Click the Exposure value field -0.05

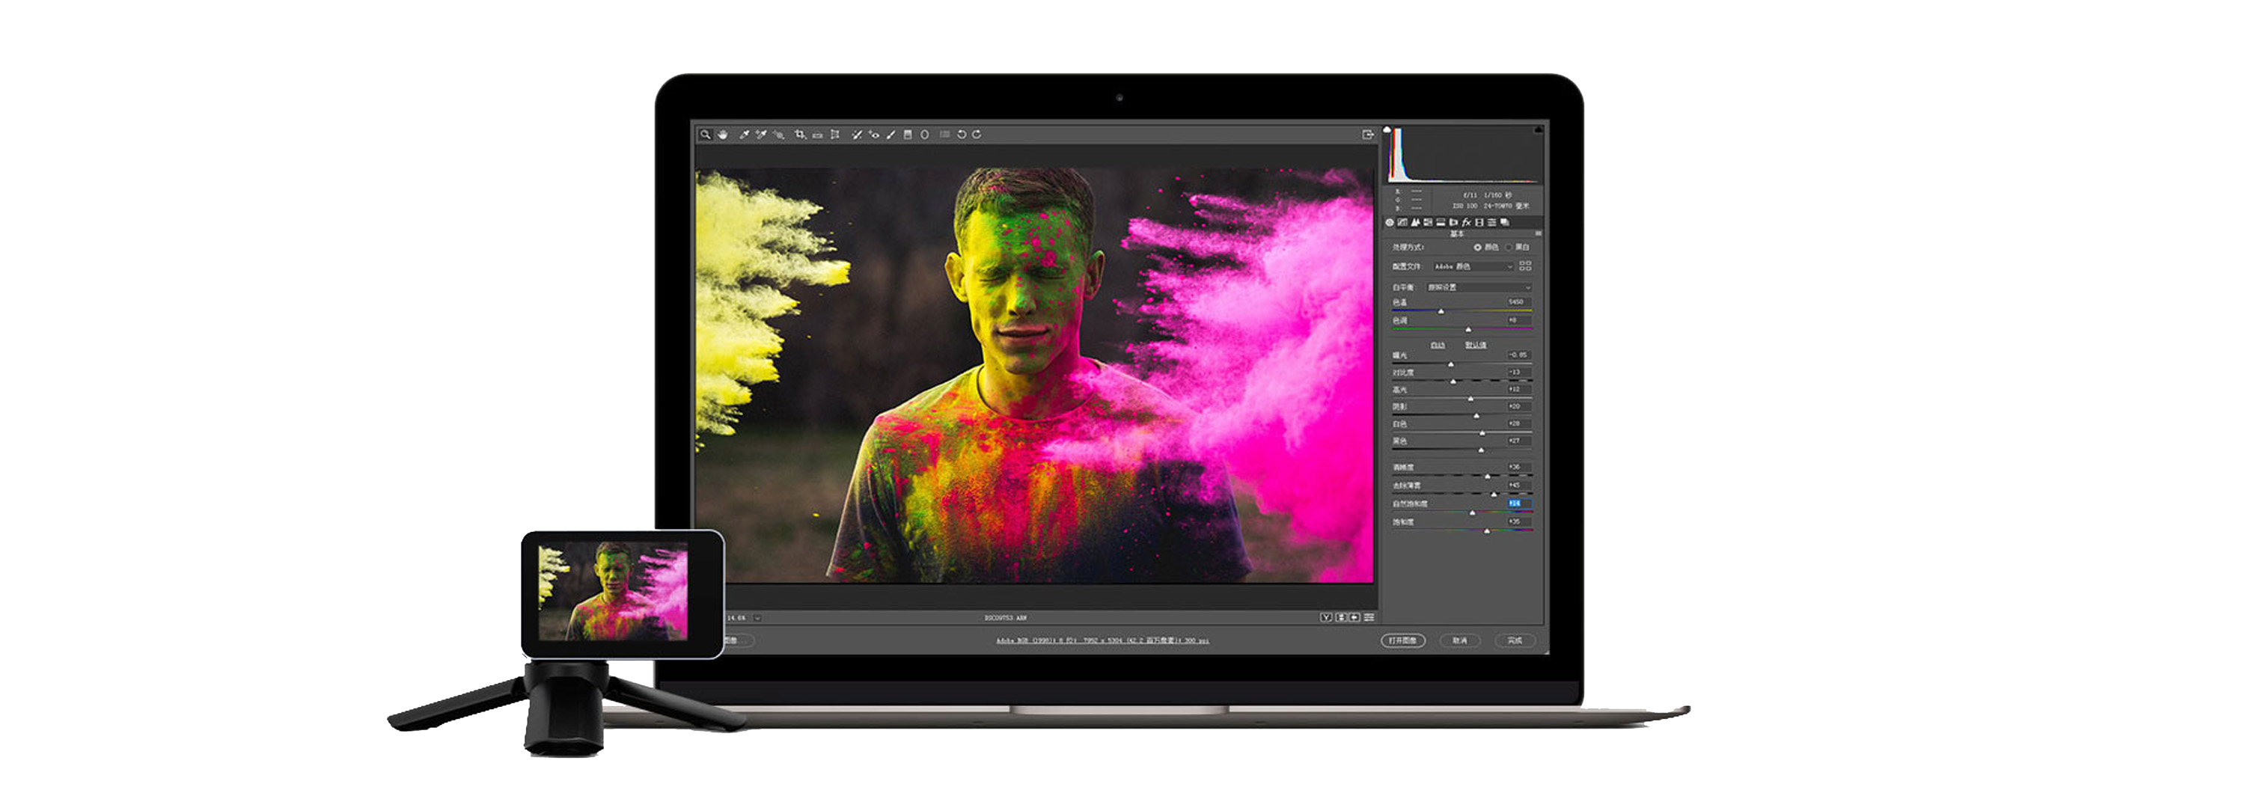pos(1520,355)
